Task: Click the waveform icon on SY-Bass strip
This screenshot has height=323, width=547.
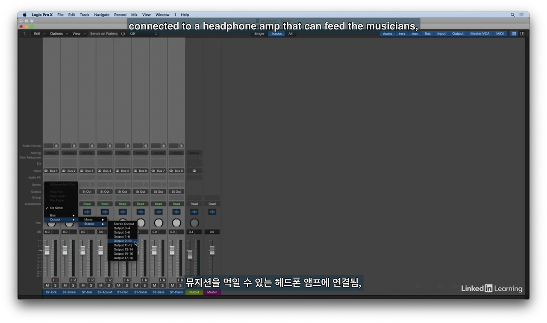Action: coord(159,212)
